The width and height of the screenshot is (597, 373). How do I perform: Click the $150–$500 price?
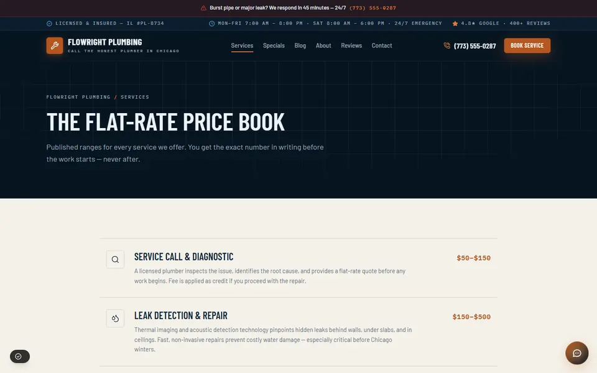[x=471, y=317]
